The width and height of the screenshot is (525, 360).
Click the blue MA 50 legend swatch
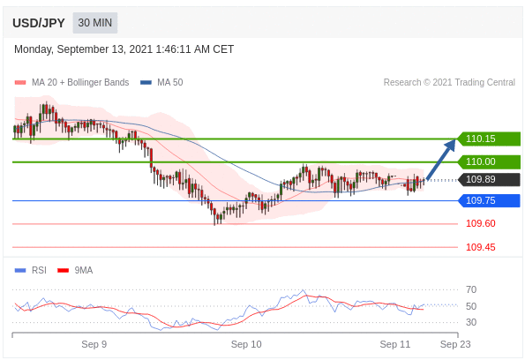146,82
